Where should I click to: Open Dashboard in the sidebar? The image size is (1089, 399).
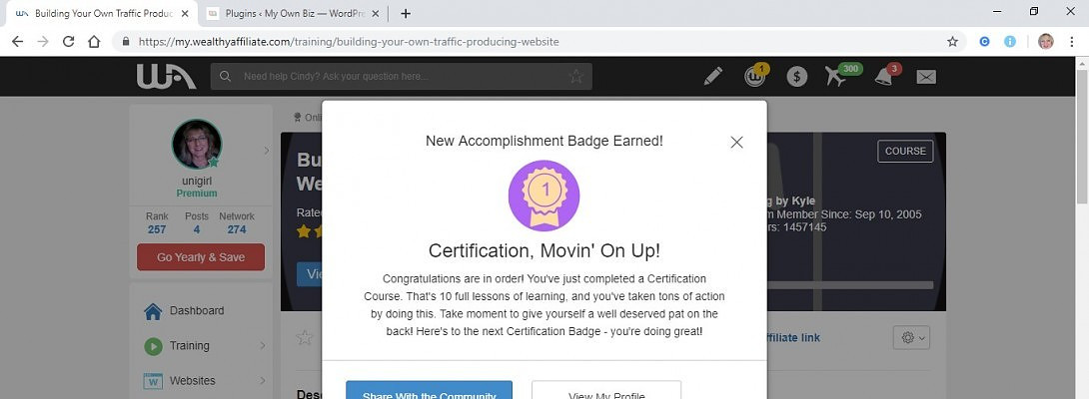(196, 310)
